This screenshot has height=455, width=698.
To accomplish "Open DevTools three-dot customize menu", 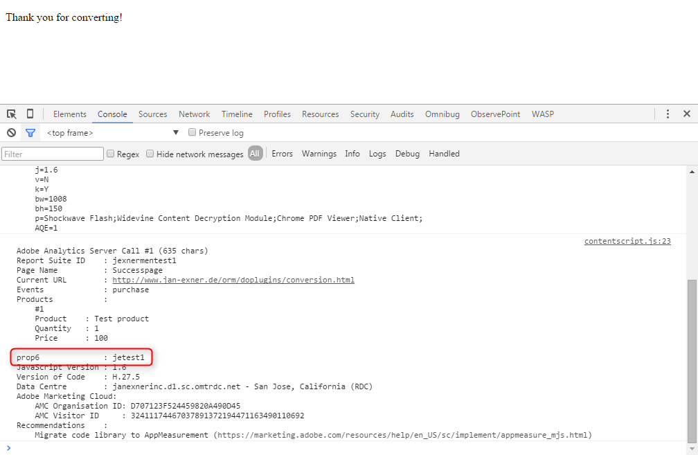I will 668,114.
